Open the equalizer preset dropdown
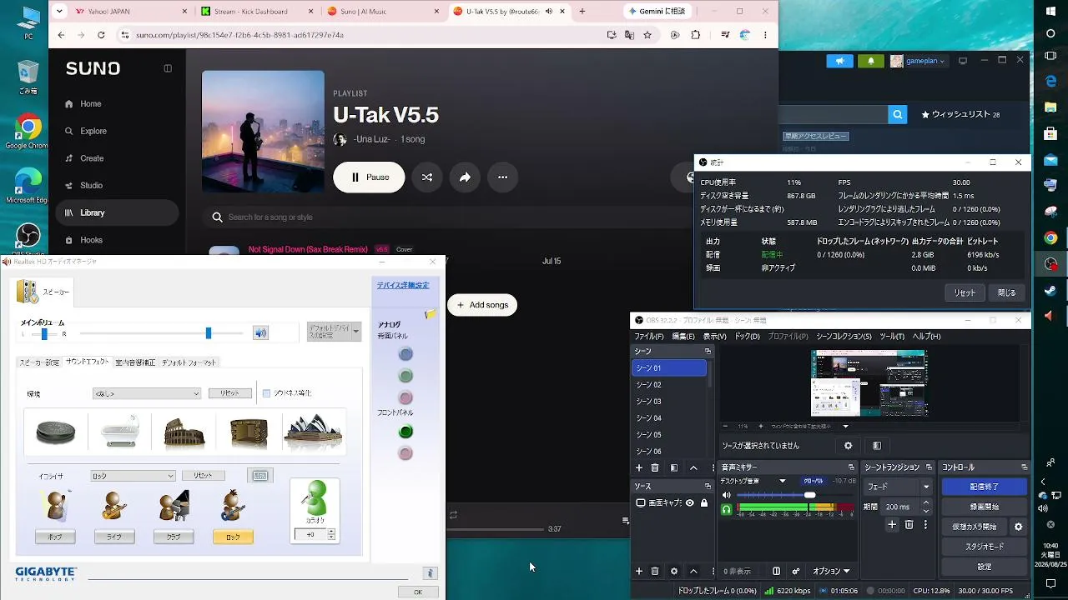This screenshot has height=600, width=1068. pyautogui.click(x=133, y=476)
